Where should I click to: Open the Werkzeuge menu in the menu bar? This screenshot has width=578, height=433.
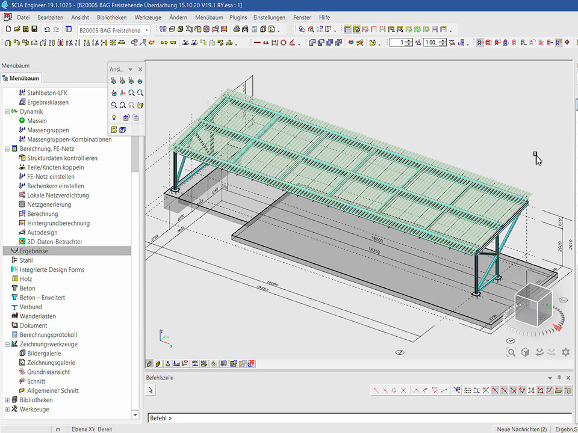coord(148,17)
